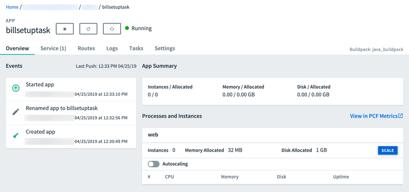Click the Last Push timestamp text
Image resolution: width=409 pixels, height=192 pixels.
pos(106,67)
